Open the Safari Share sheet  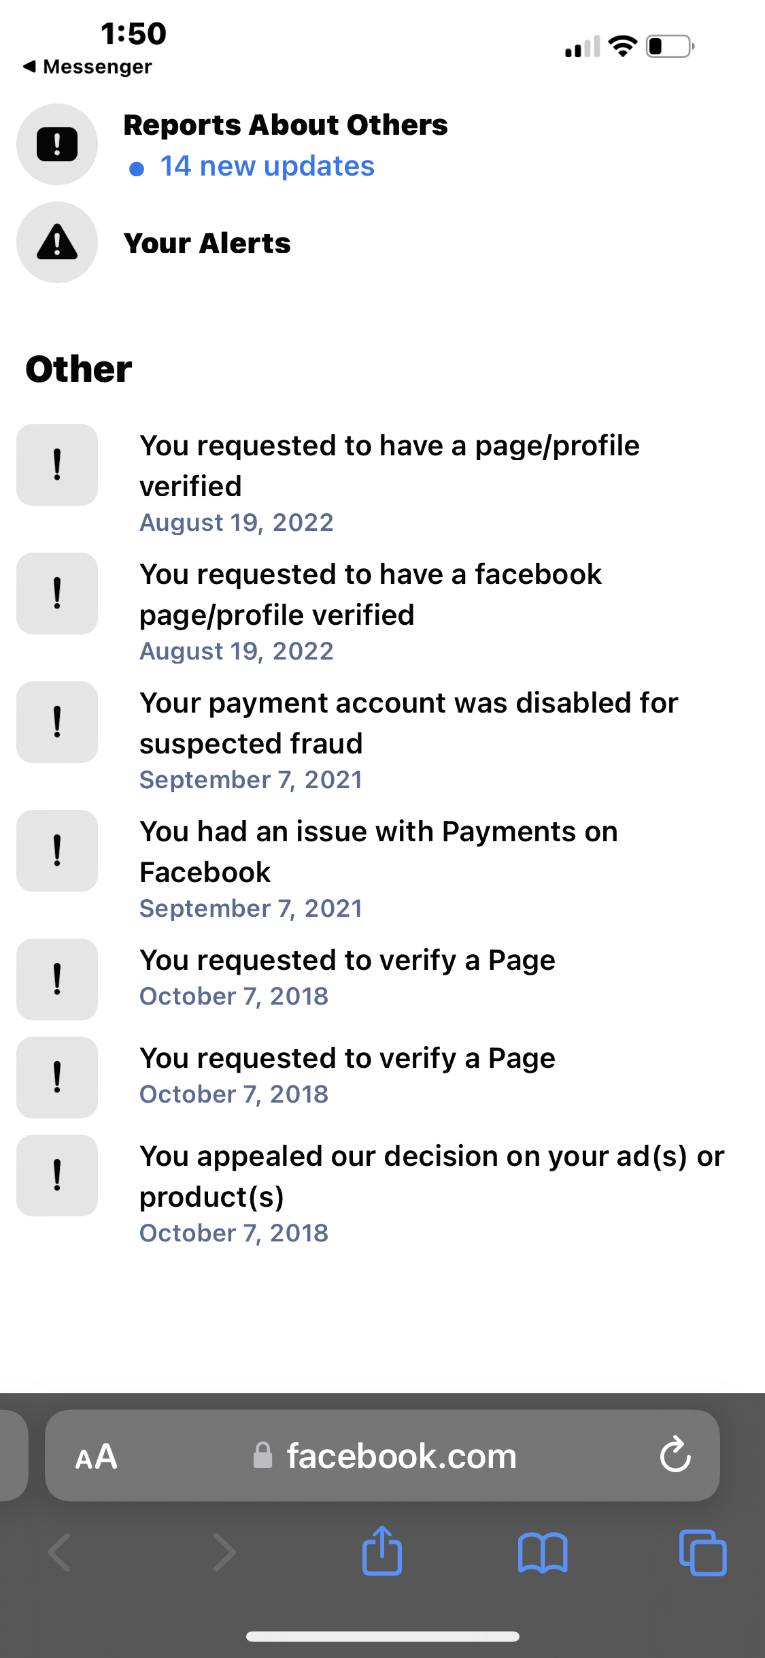click(382, 1552)
